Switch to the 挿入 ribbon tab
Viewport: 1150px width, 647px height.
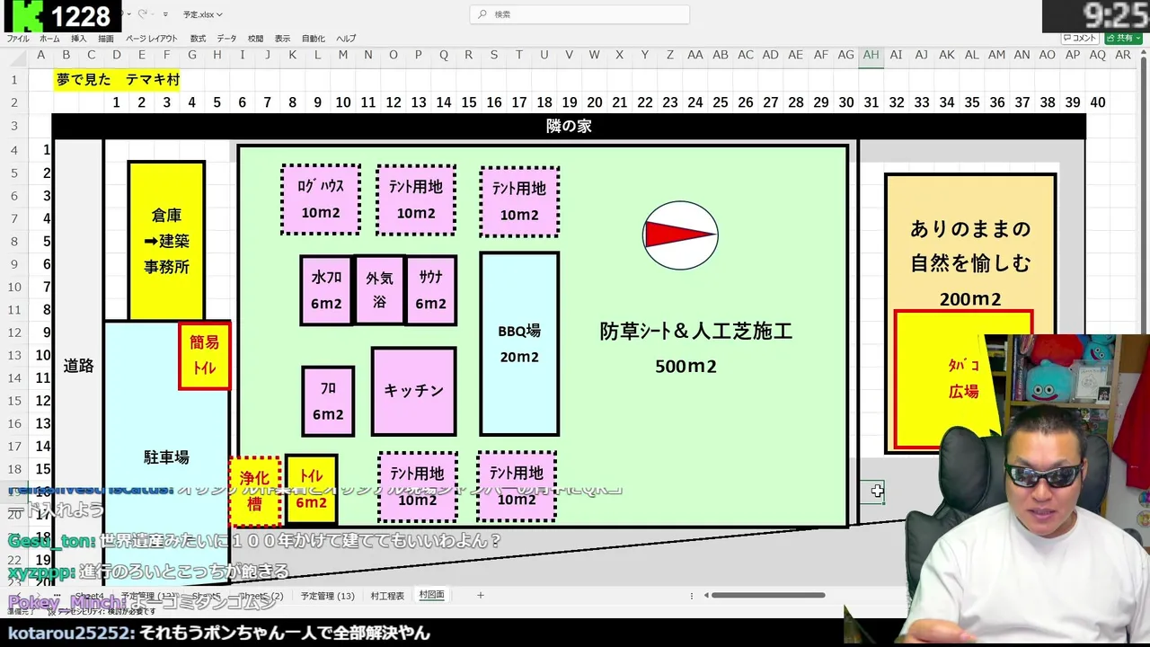79,39
